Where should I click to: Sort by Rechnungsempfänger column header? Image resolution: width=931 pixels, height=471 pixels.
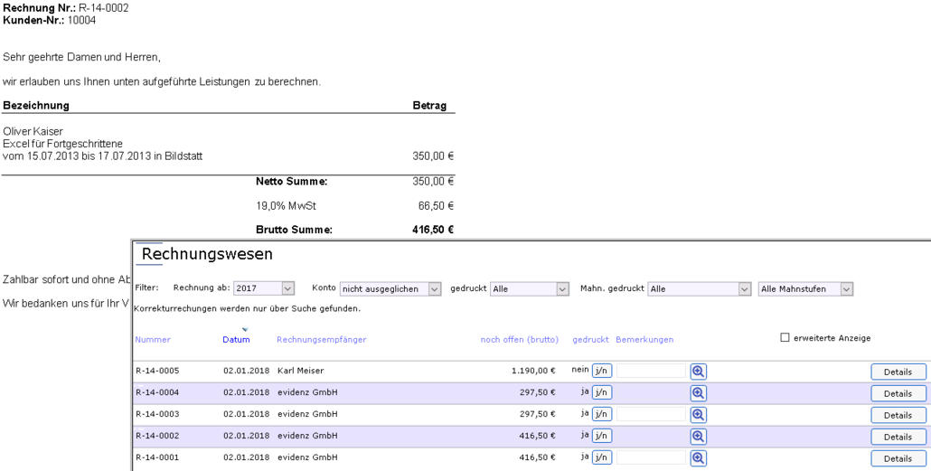point(321,340)
